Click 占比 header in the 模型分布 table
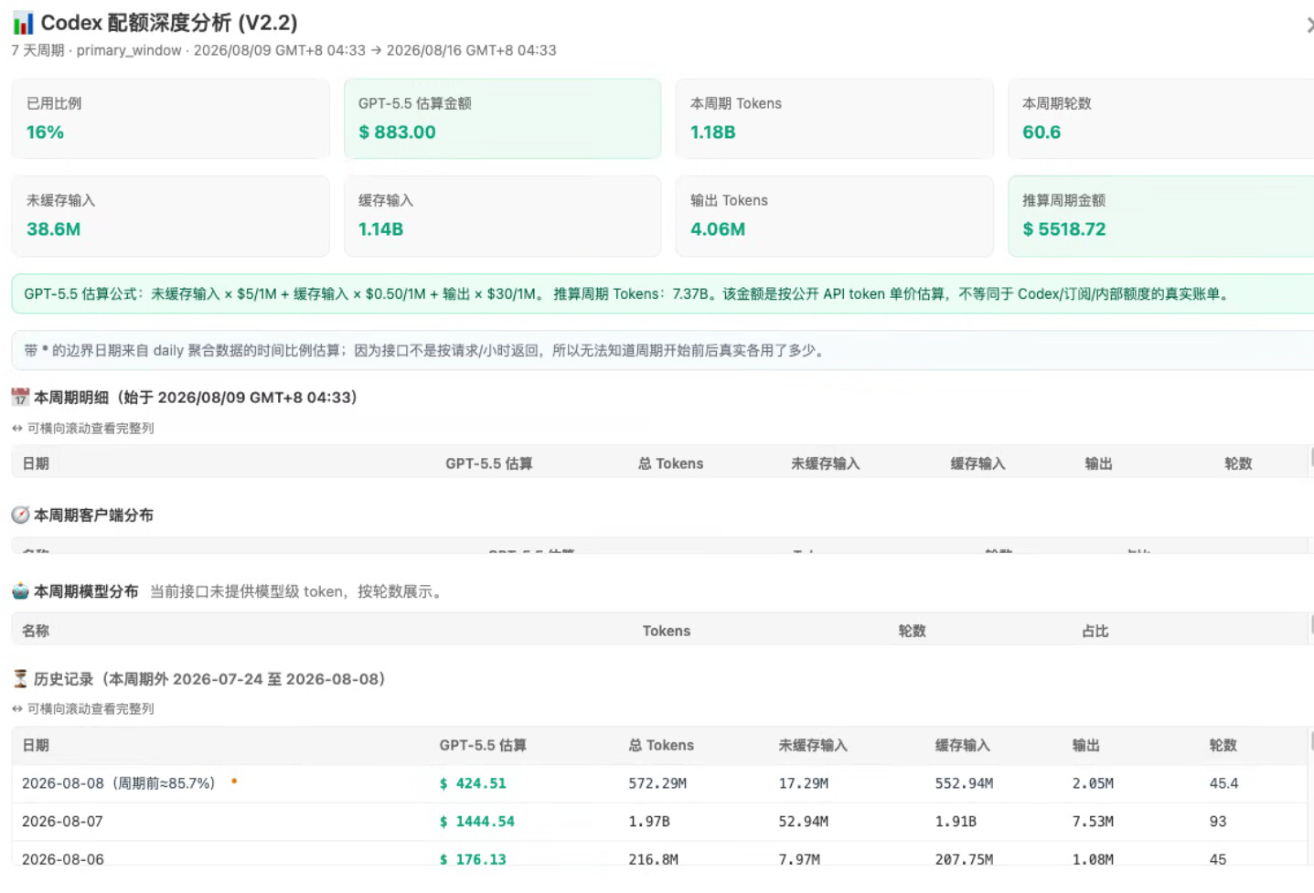 1095,631
